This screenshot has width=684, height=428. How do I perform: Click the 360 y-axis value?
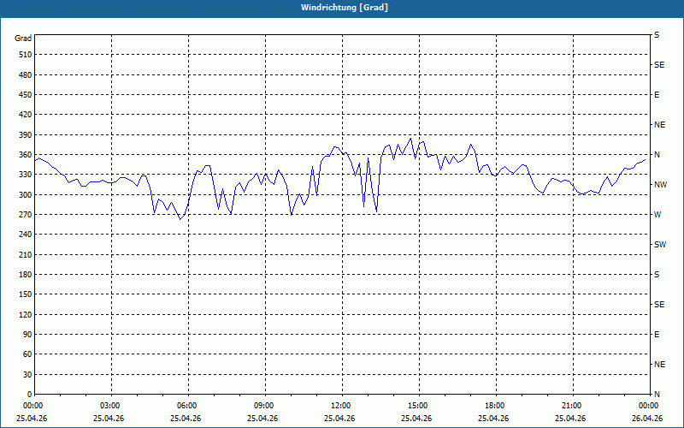(26, 155)
